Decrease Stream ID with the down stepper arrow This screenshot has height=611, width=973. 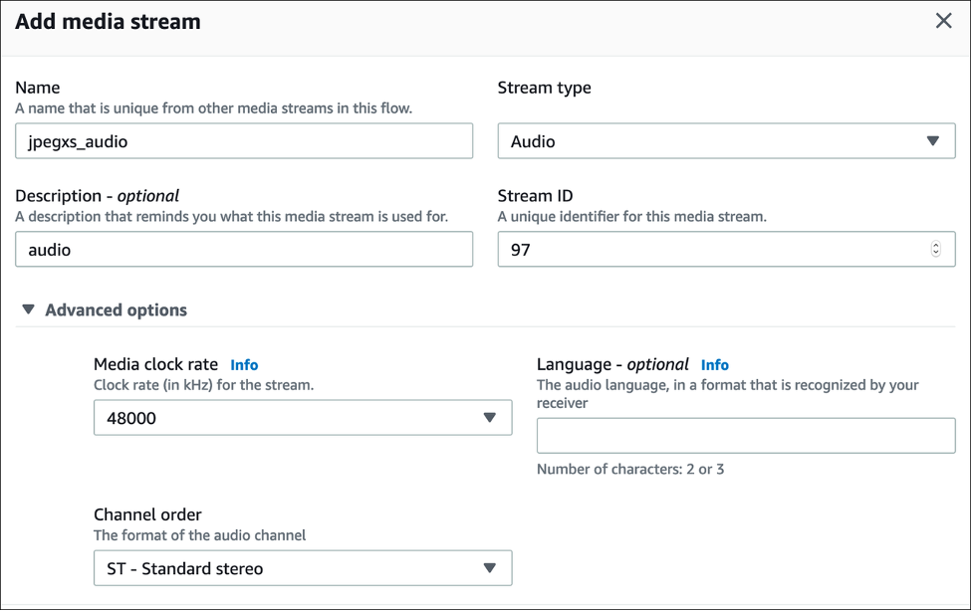coord(935,255)
